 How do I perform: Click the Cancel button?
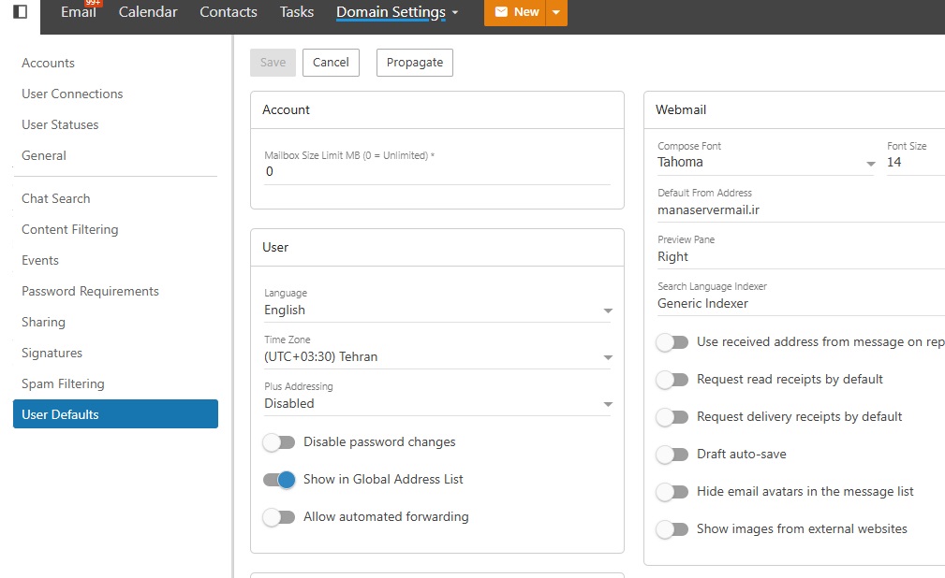click(x=331, y=63)
